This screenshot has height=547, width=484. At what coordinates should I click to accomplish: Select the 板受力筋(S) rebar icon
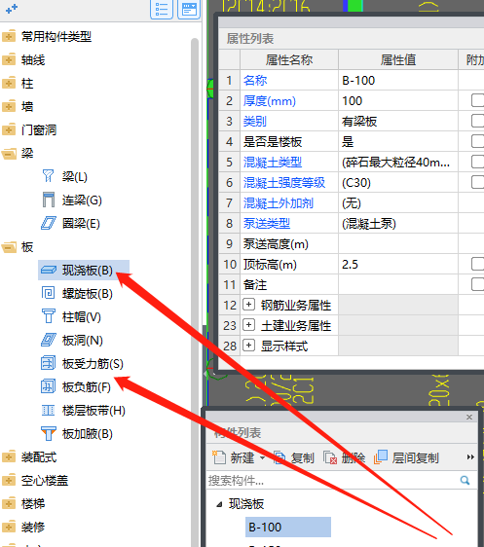(x=48, y=363)
